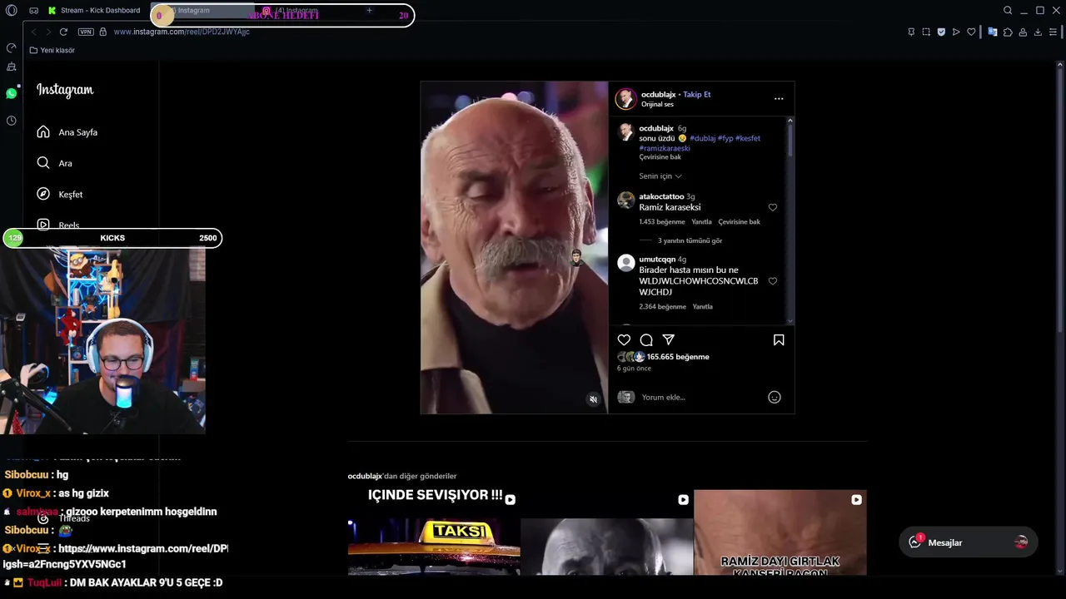
Task: Open the extensions cube icon
Action: click(x=1008, y=32)
